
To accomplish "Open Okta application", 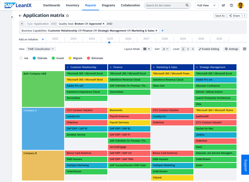I will [x=215, y=104].
